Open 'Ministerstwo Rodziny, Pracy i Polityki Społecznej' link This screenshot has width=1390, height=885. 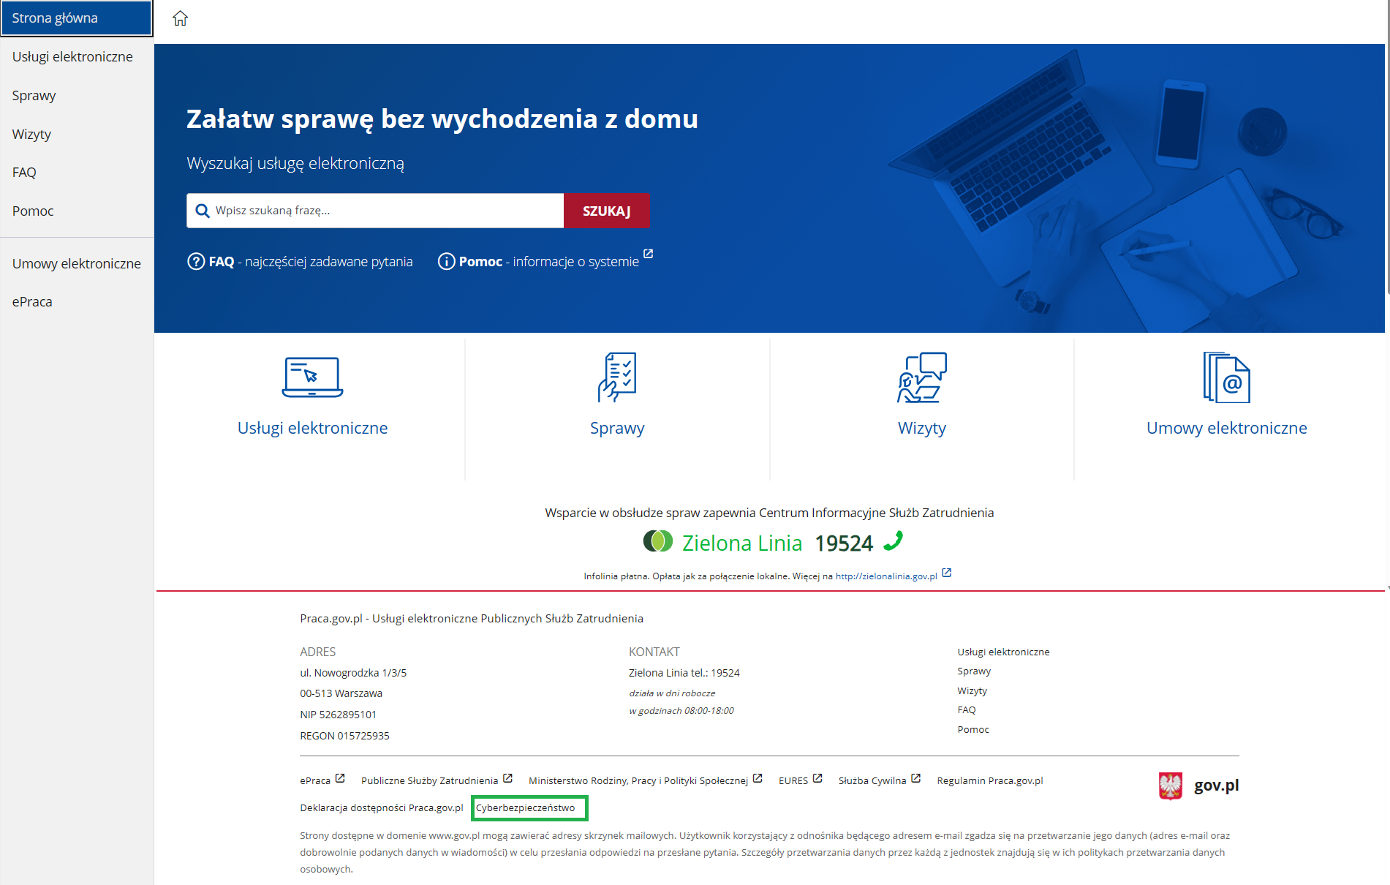click(638, 780)
